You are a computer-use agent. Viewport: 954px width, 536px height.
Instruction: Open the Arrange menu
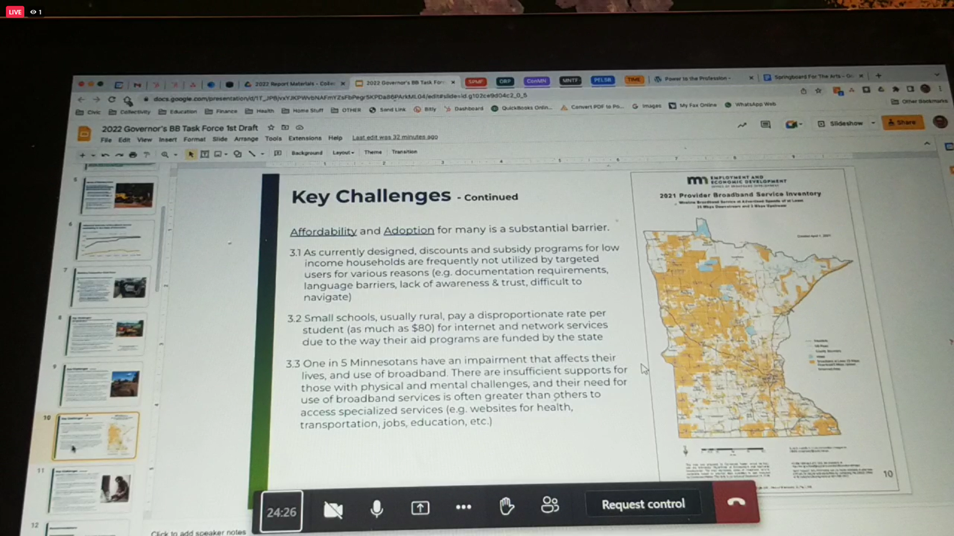click(246, 139)
